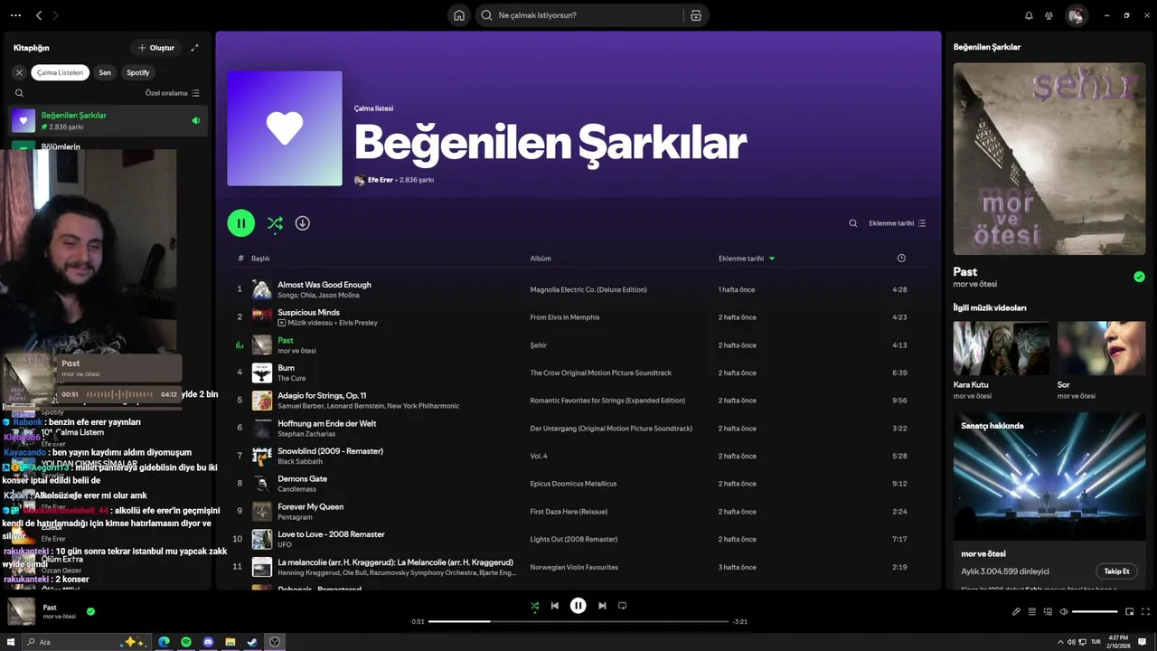Open the Browse icon in the search bar
The width and height of the screenshot is (1157, 651).
(x=695, y=15)
